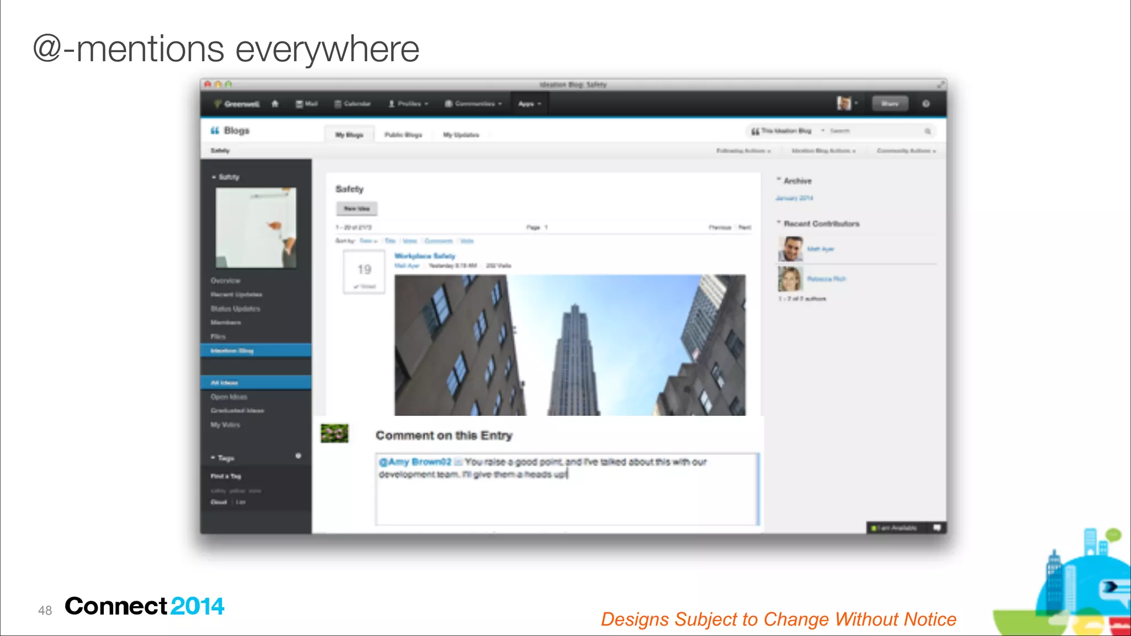Click the @Amy Brown02 mention
Image resolution: width=1131 pixels, height=636 pixels.
pos(415,462)
